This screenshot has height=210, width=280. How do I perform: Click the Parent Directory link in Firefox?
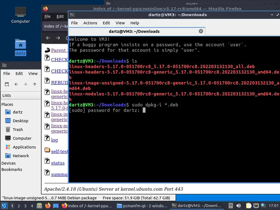click(x=59, y=50)
